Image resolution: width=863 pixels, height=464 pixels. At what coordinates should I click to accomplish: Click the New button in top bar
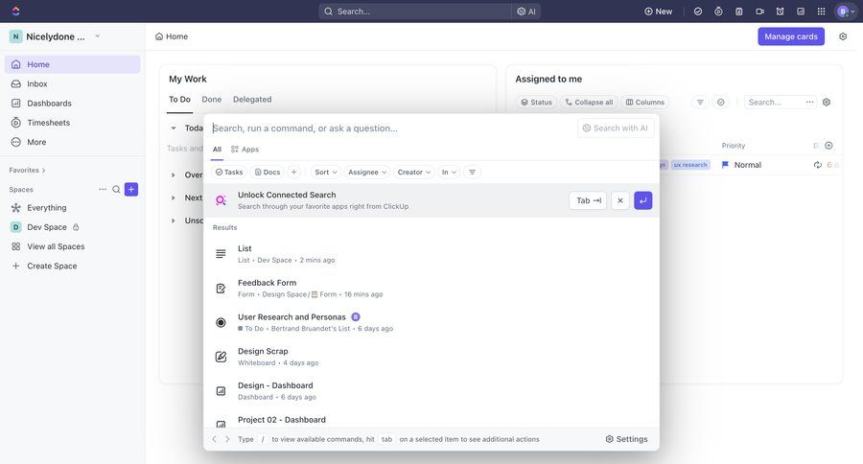(658, 11)
